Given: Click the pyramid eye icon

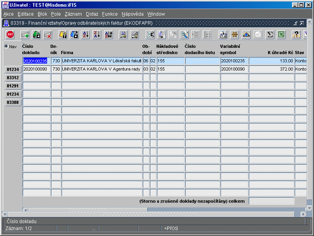Looking at the screenshot, I should (246, 34).
